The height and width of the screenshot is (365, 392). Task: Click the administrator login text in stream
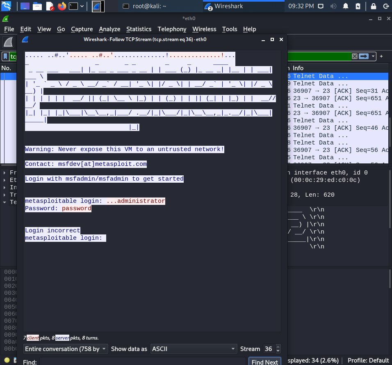click(141, 201)
